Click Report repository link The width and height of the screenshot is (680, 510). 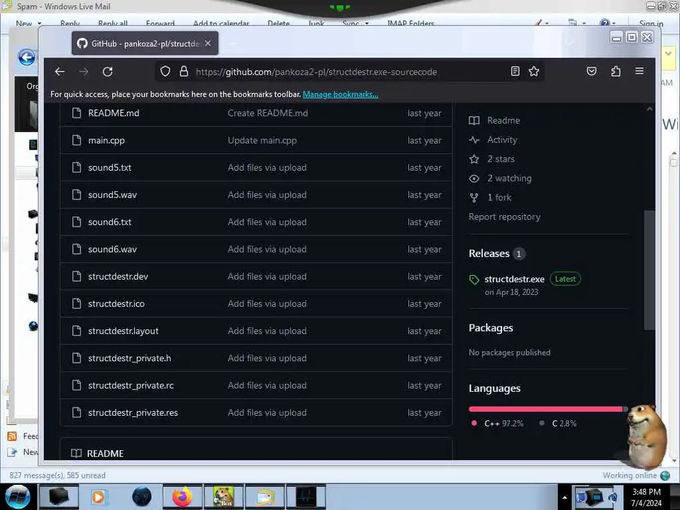coord(505,217)
